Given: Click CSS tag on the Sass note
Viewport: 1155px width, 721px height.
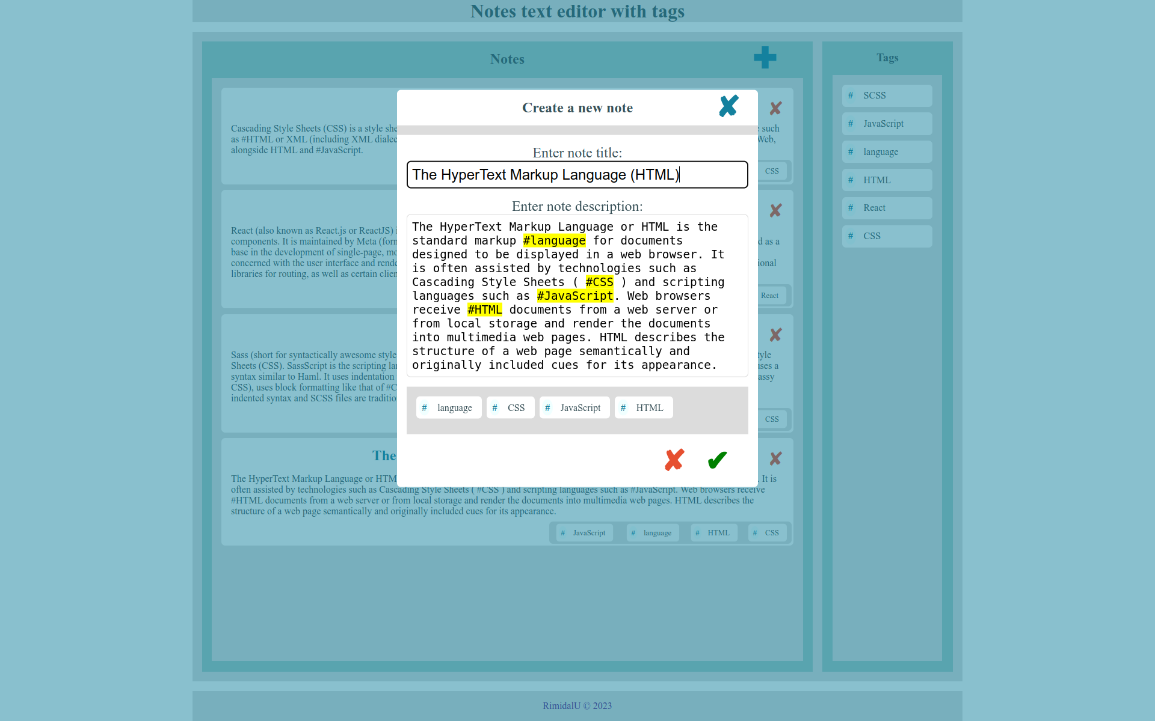Looking at the screenshot, I should point(771,419).
